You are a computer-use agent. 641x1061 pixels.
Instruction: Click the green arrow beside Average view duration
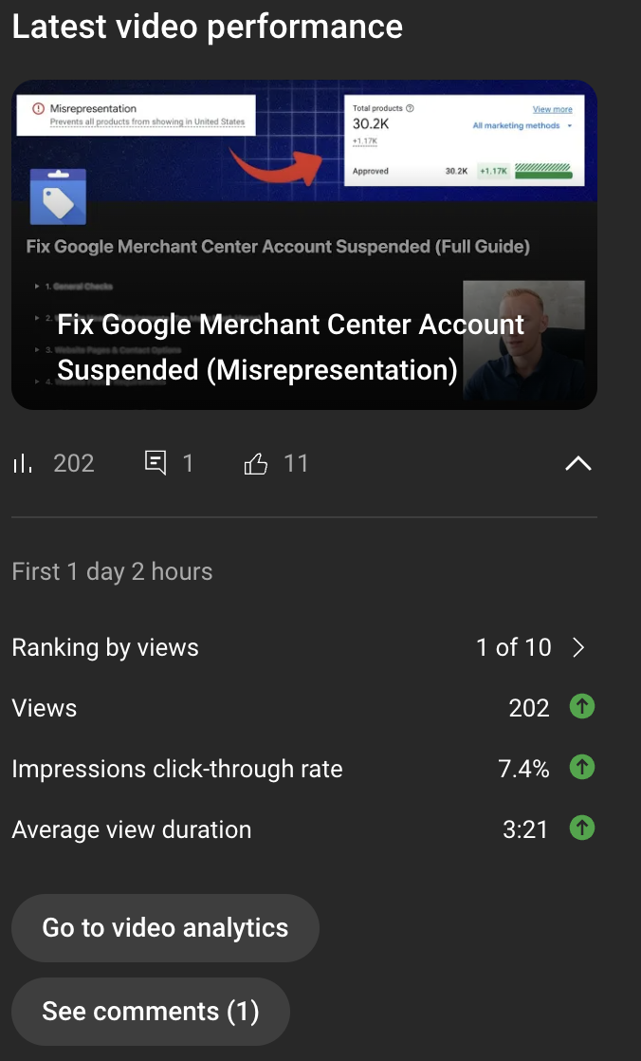coord(581,828)
